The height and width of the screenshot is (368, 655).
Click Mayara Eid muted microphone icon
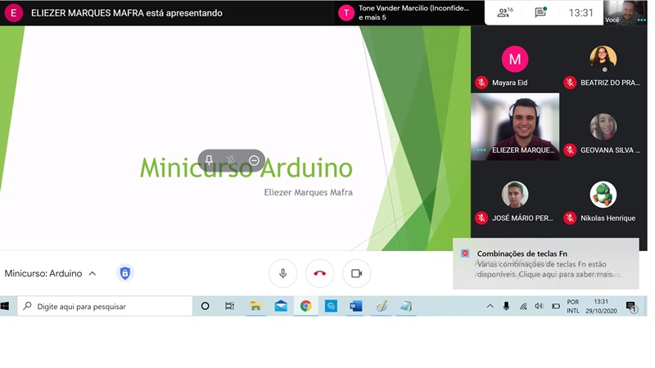481,83
